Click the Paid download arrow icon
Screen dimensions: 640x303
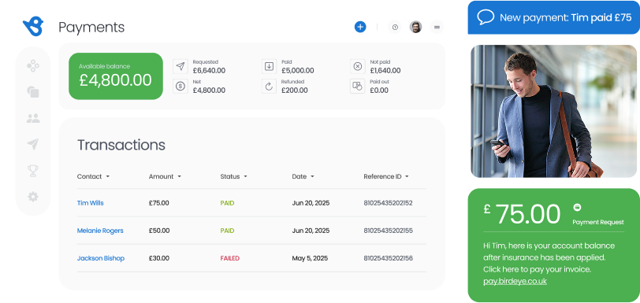click(x=269, y=66)
